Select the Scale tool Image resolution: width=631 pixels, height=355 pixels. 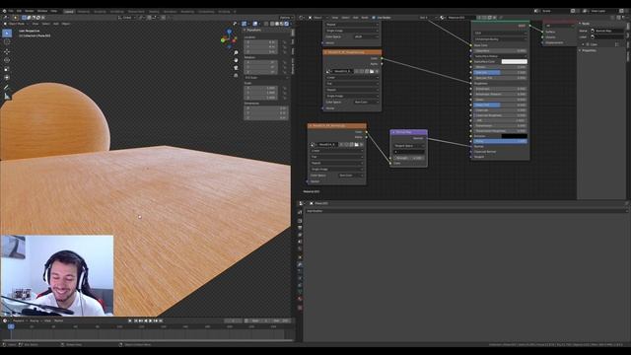click(7, 69)
